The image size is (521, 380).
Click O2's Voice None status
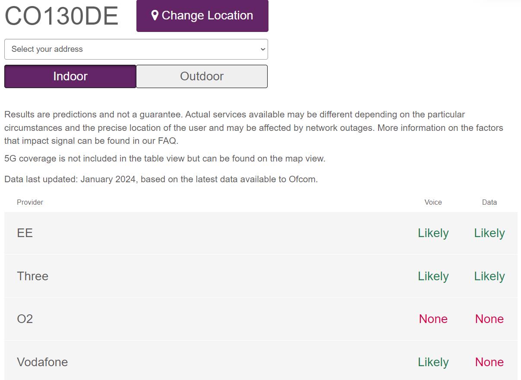click(x=433, y=319)
